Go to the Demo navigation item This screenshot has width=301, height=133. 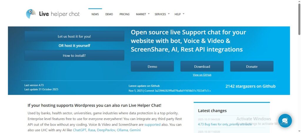[x=109, y=14]
